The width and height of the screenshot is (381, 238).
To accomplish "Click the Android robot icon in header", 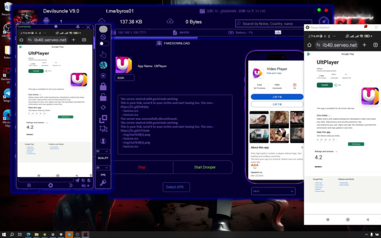I will tap(46, 21).
